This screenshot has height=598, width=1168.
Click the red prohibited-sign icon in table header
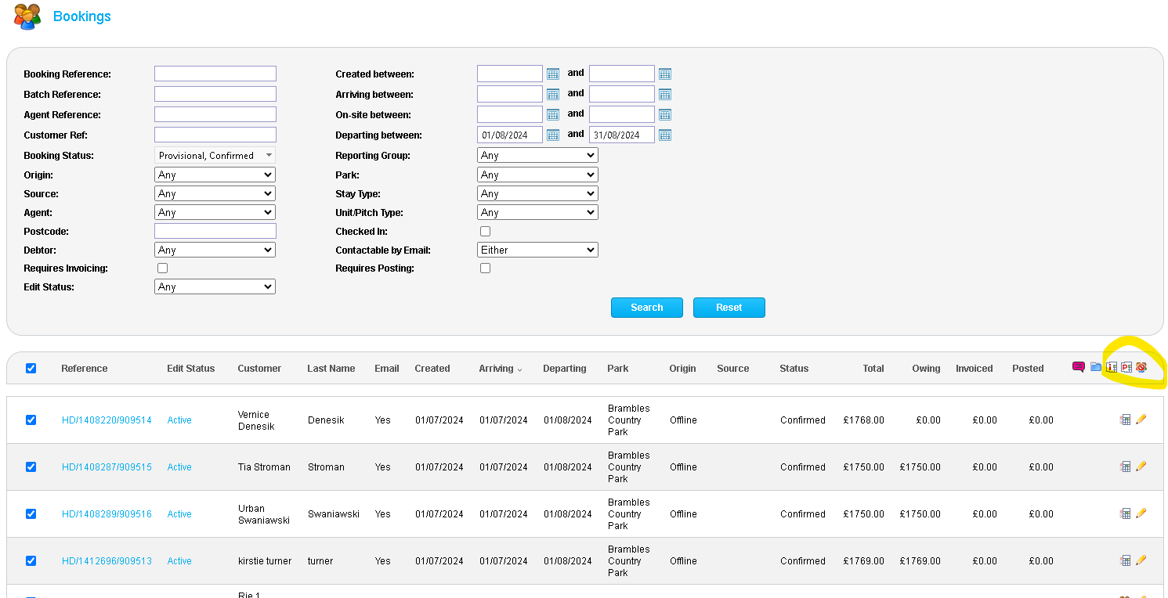1141,367
